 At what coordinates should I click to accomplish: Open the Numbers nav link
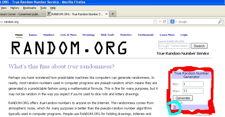[49, 35]
